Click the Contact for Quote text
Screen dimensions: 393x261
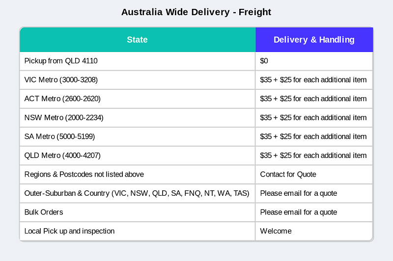(288, 174)
